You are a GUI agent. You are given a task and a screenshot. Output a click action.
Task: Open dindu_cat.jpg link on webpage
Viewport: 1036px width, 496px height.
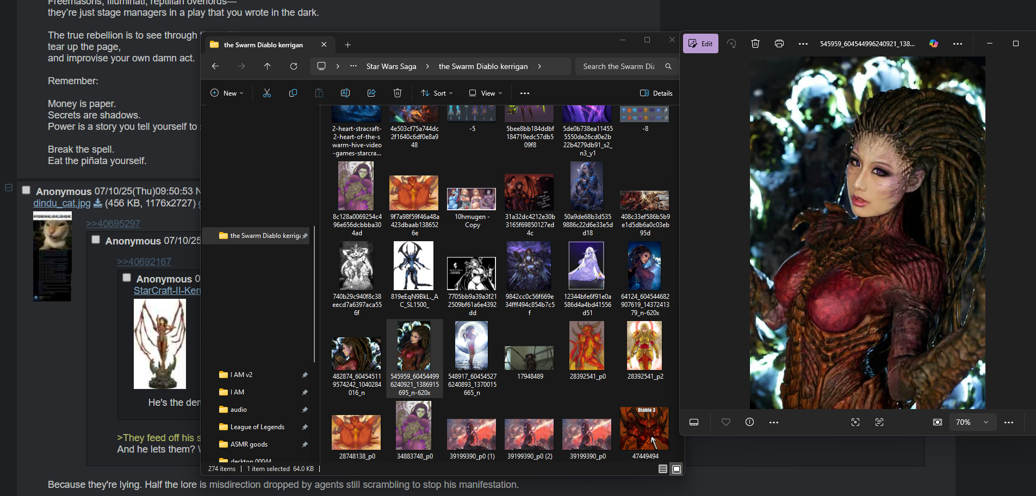pyautogui.click(x=61, y=203)
